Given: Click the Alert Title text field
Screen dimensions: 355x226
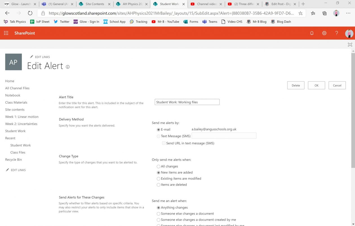Looking at the screenshot, I should (x=187, y=102).
